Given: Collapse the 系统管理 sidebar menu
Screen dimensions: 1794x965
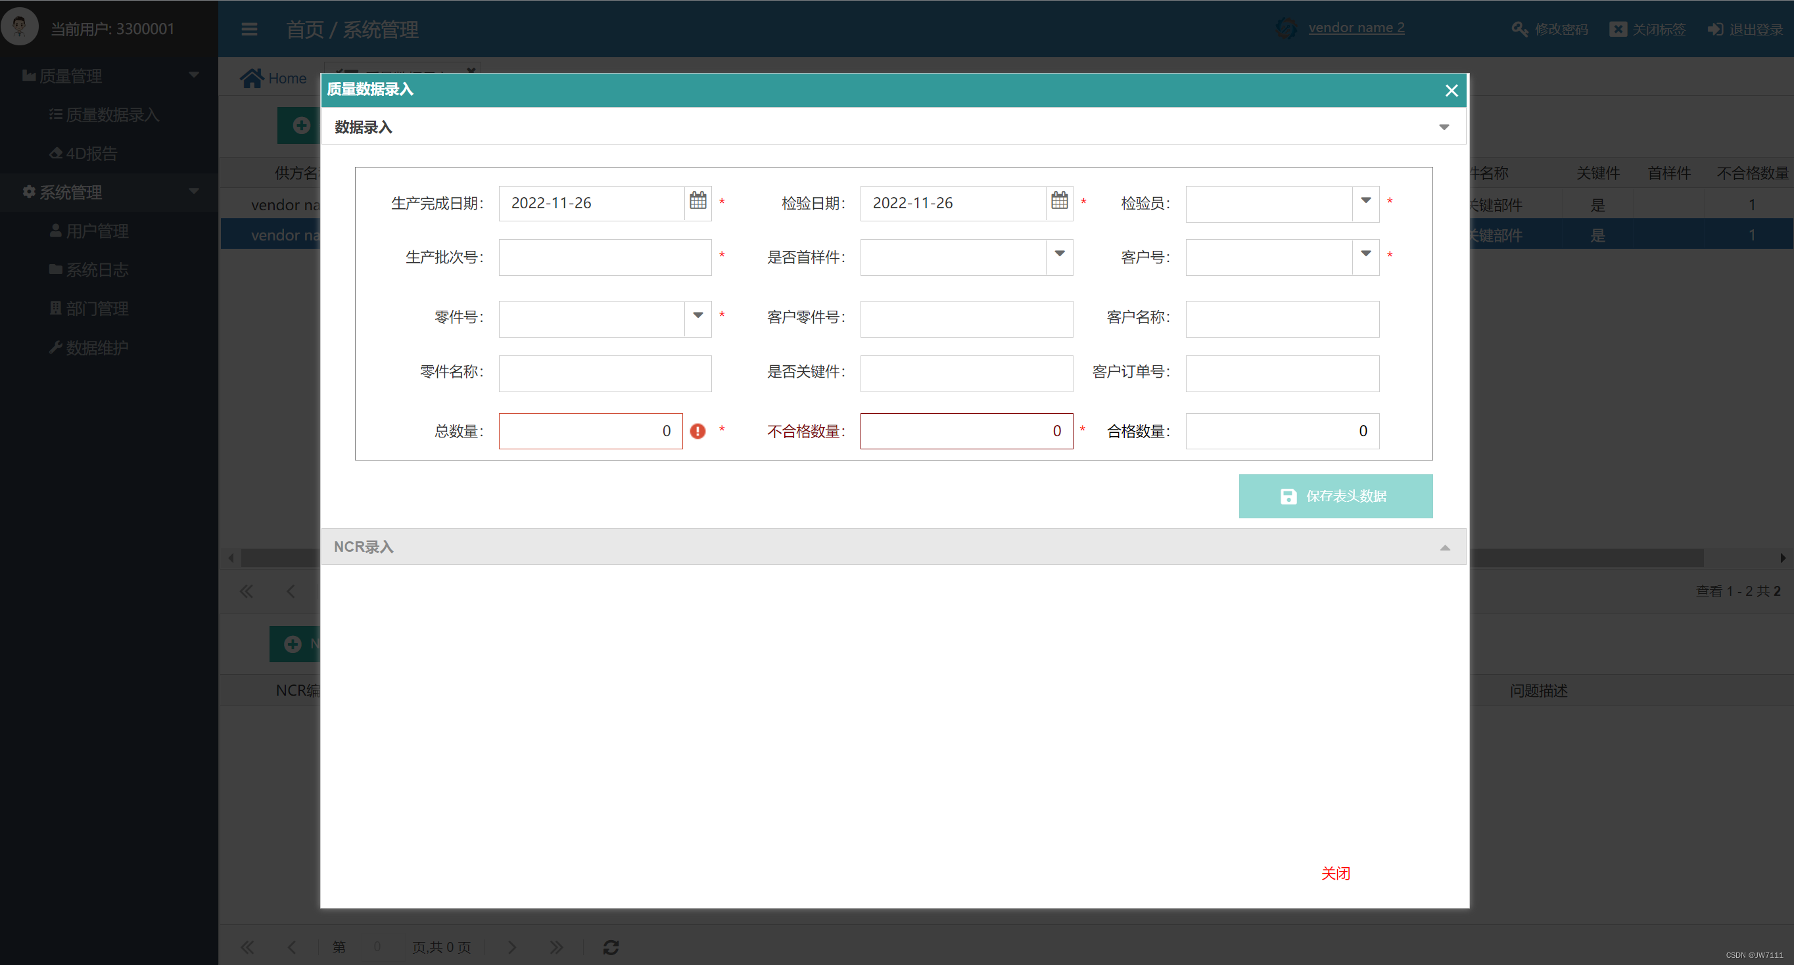Looking at the screenshot, I should pyautogui.click(x=194, y=191).
